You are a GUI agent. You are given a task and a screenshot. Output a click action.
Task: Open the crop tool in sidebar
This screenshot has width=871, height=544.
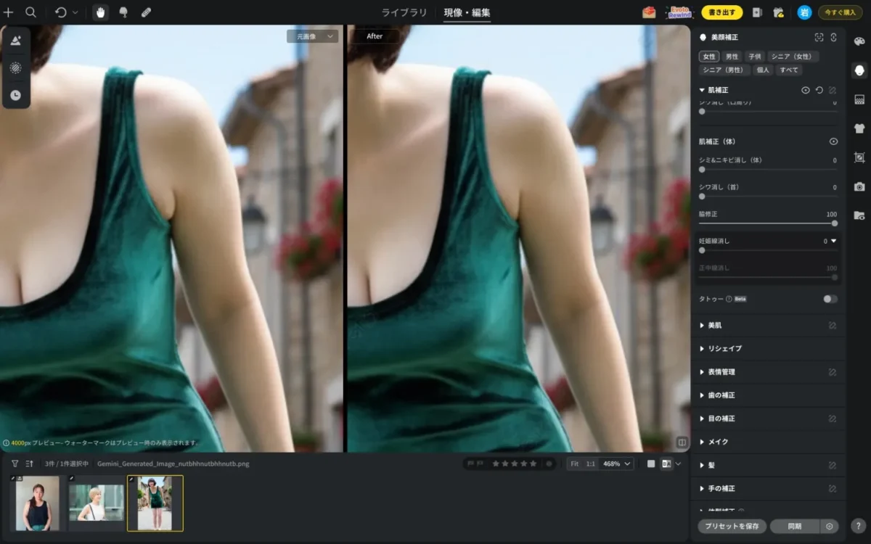[x=859, y=157]
